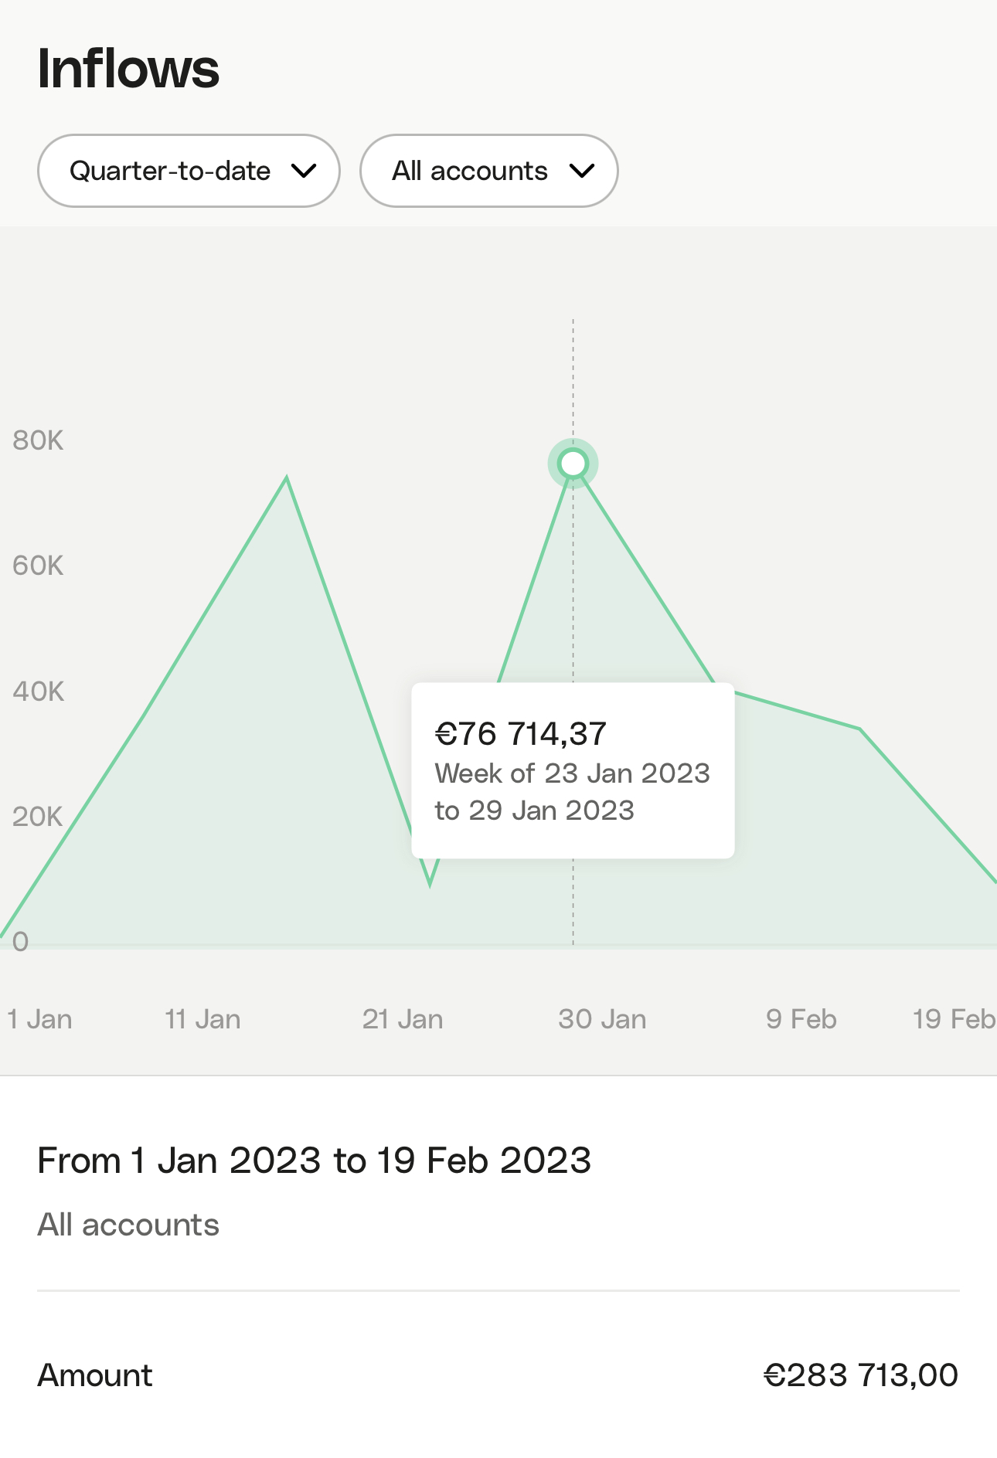Click the total amount €283 713,00
This screenshot has height=1458, width=997.
pos(860,1375)
